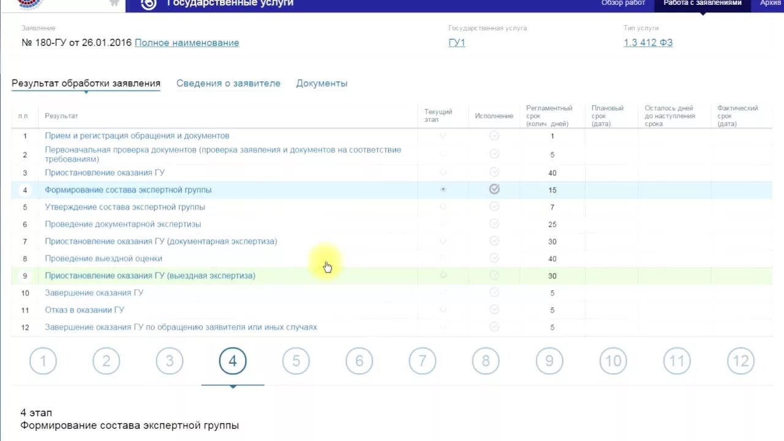This screenshot has width=784, height=441.
Task: Click the value 15 in regulatory term column
Action: point(552,190)
